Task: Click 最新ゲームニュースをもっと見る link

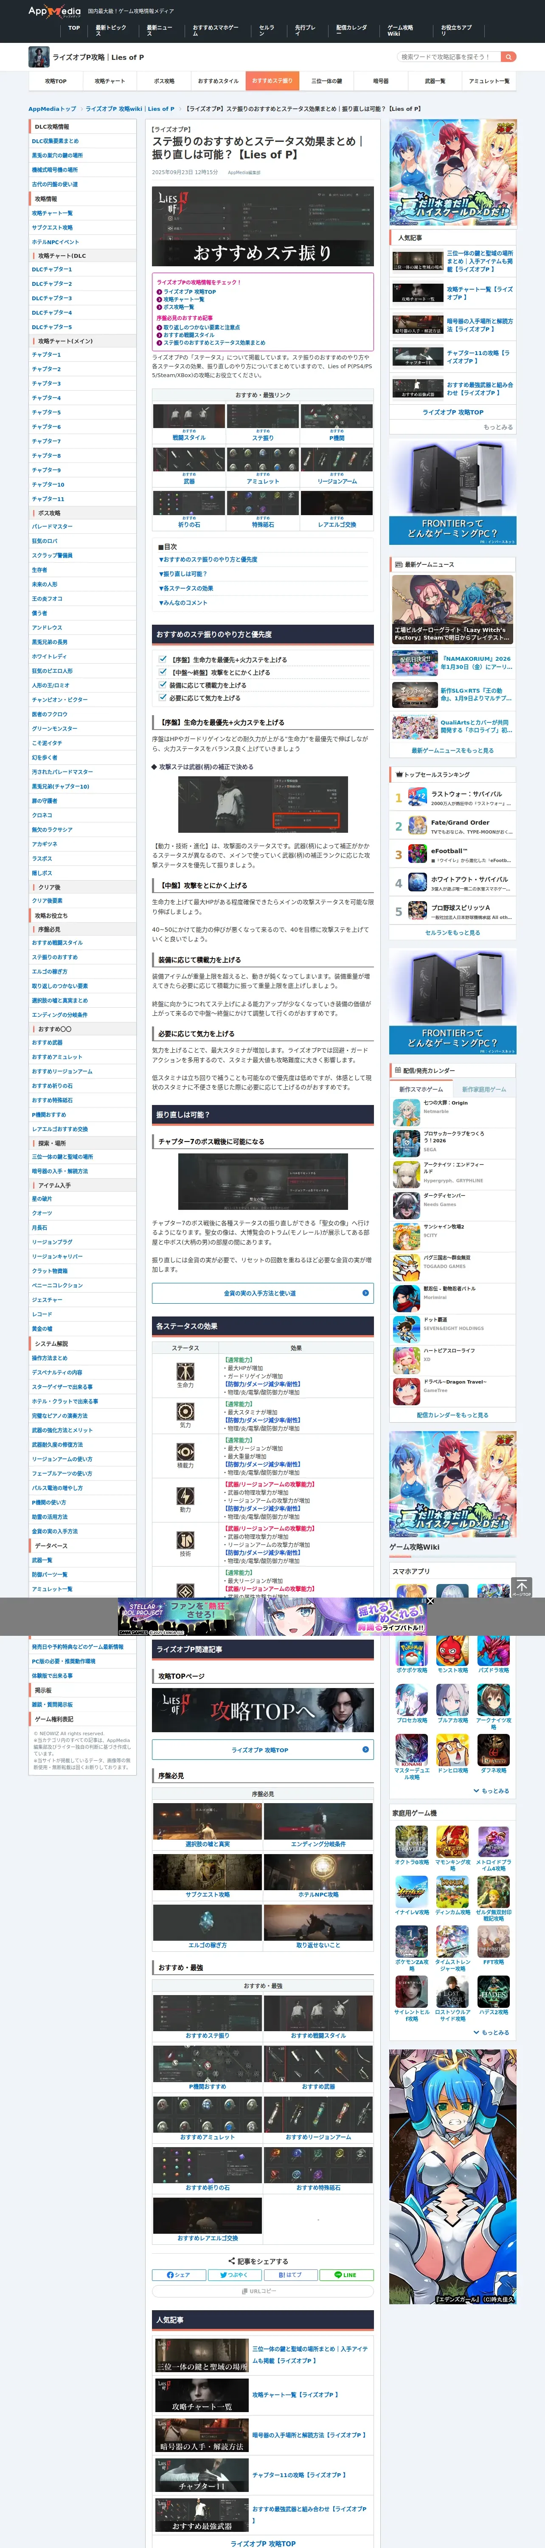Action: tap(452, 751)
